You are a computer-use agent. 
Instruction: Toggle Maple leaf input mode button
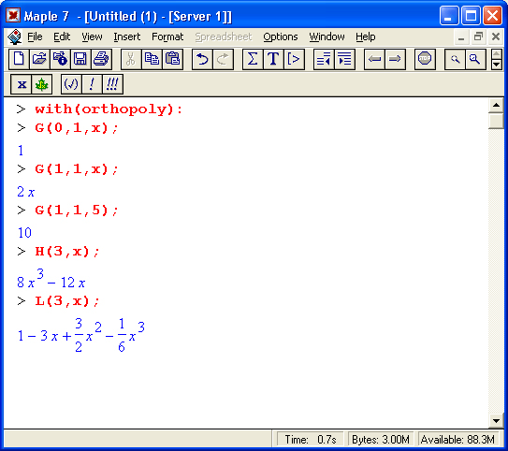[x=41, y=84]
